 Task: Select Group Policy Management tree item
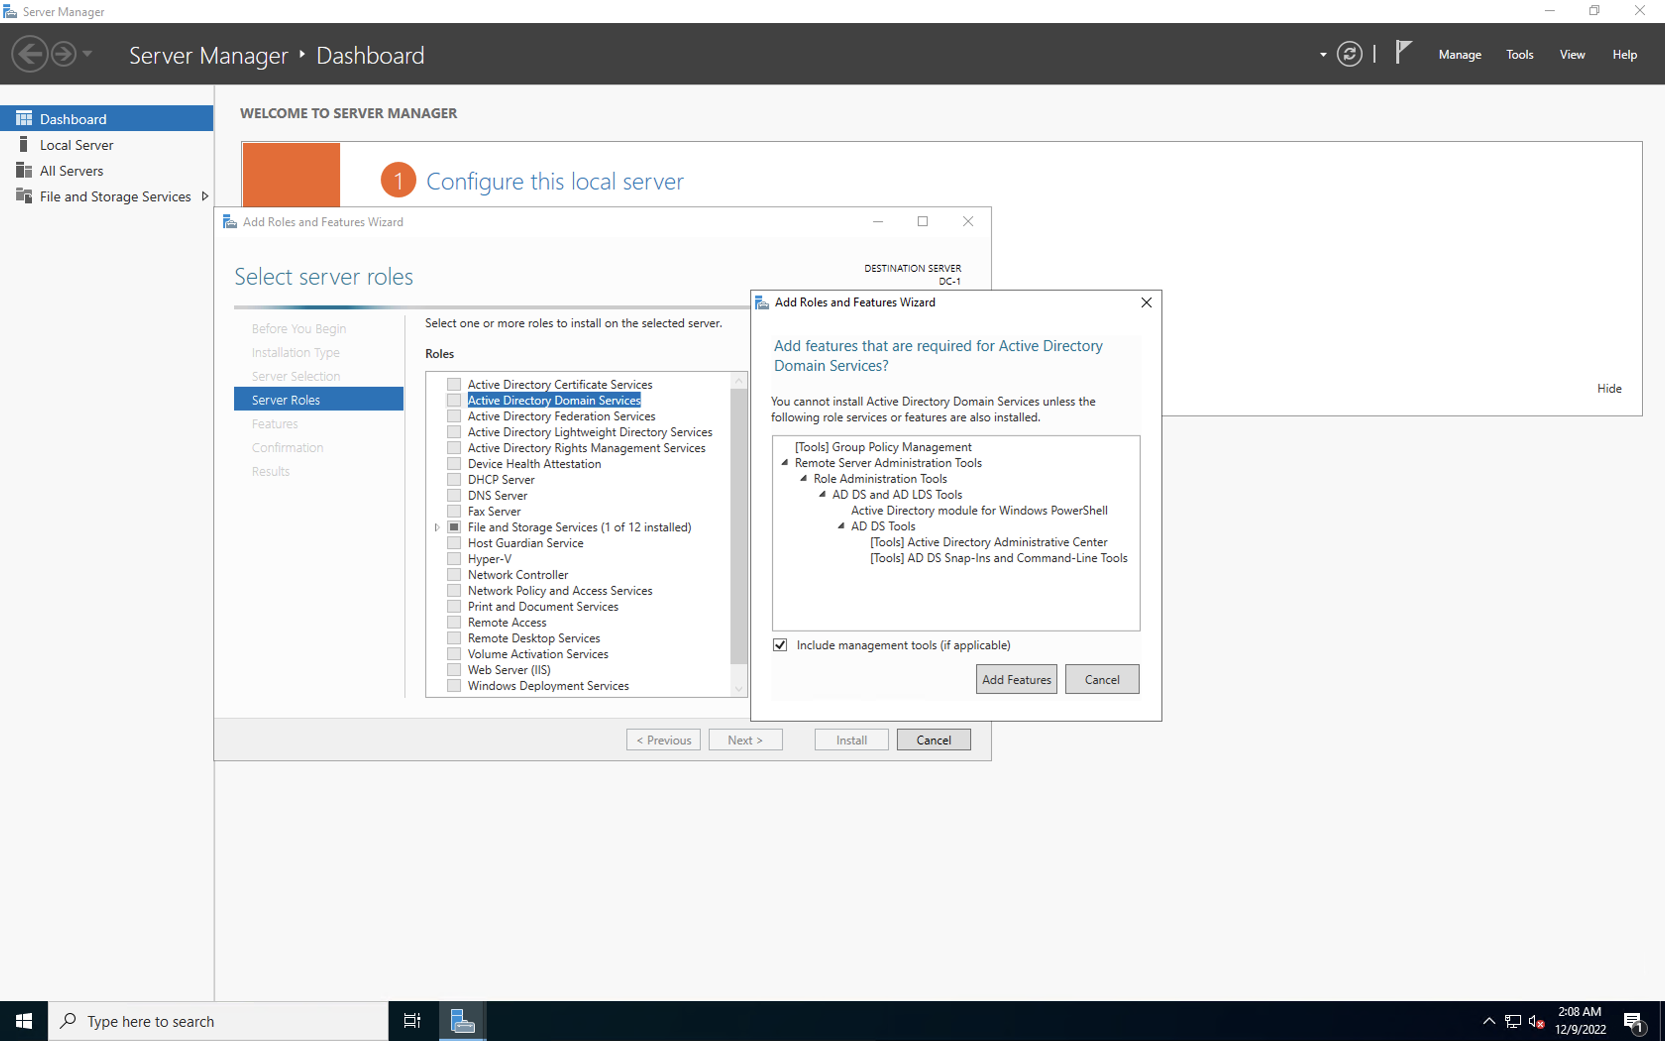click(883, 447)
